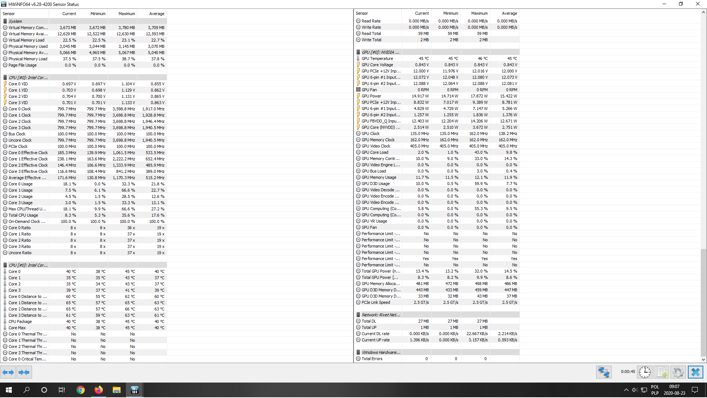Click the lightning icon beside Core 0 VID
The image size is (707, 398).
pos(5,84)
